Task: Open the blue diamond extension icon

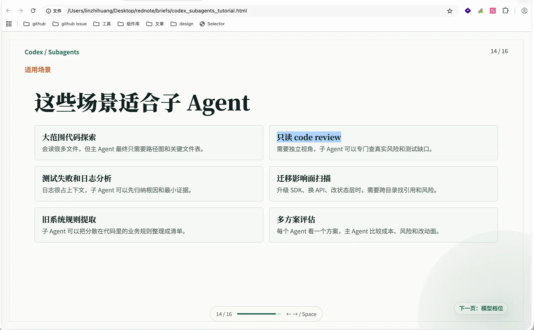Action: [x=468, y=11]
